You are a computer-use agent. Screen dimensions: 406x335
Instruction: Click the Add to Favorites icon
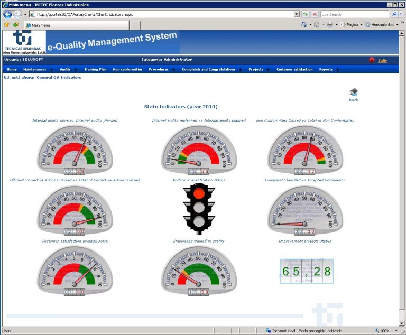pyautogui.click(x=16, y=25)
